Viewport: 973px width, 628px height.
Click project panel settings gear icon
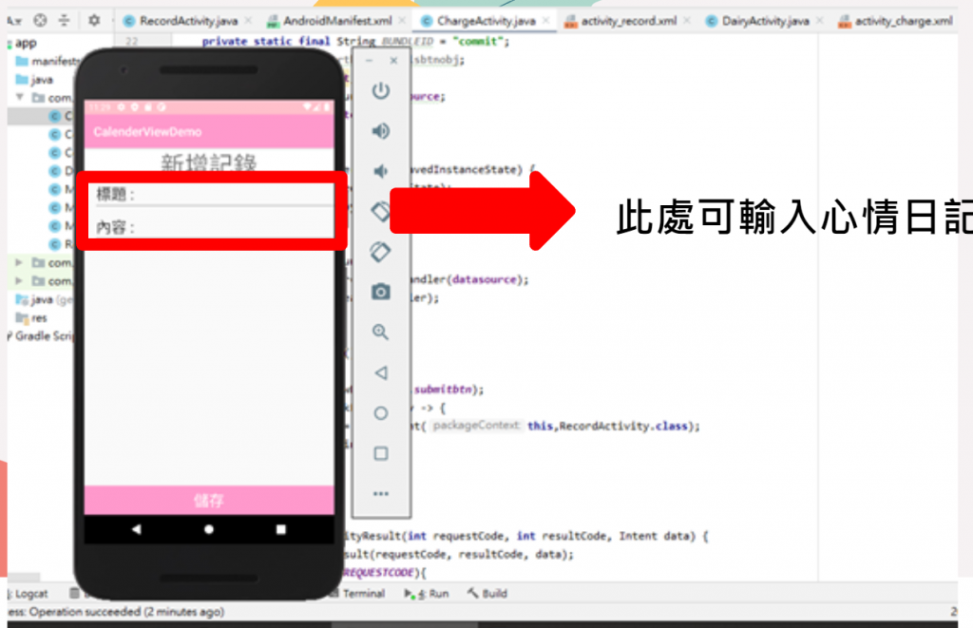click(x=94, y=21)
